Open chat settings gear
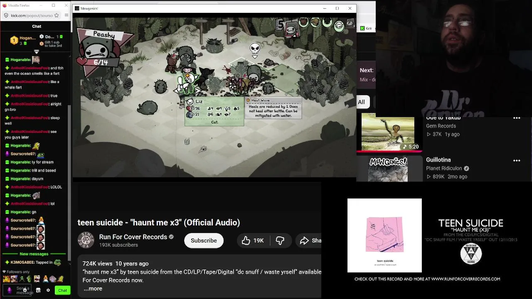Screen dimensions: 532x299 pyautogui.click(x=48, y=290)
